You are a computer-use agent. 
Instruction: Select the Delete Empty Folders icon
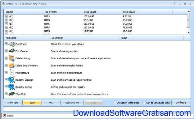[12, 66]
